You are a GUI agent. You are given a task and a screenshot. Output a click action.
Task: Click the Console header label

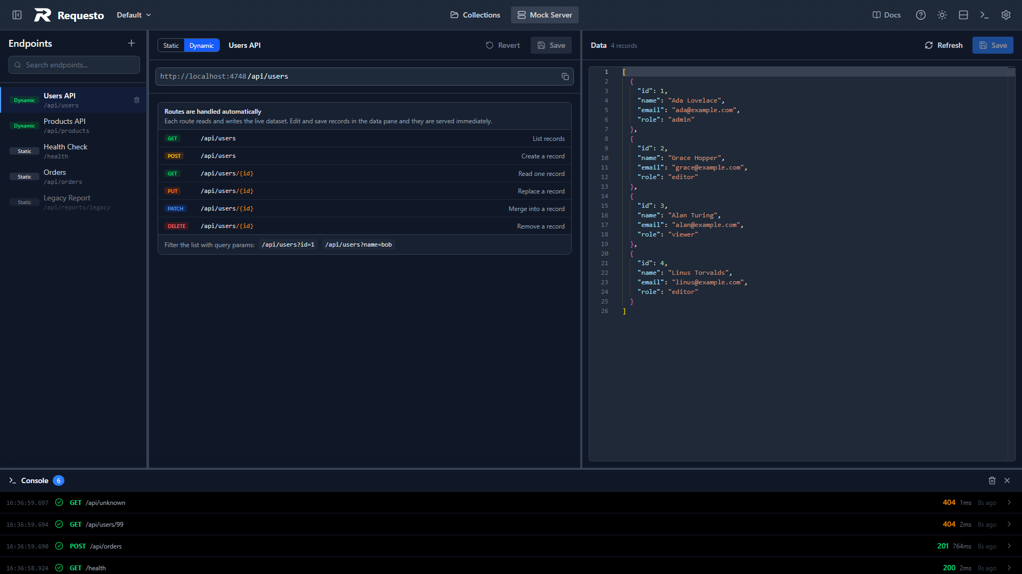35,480
